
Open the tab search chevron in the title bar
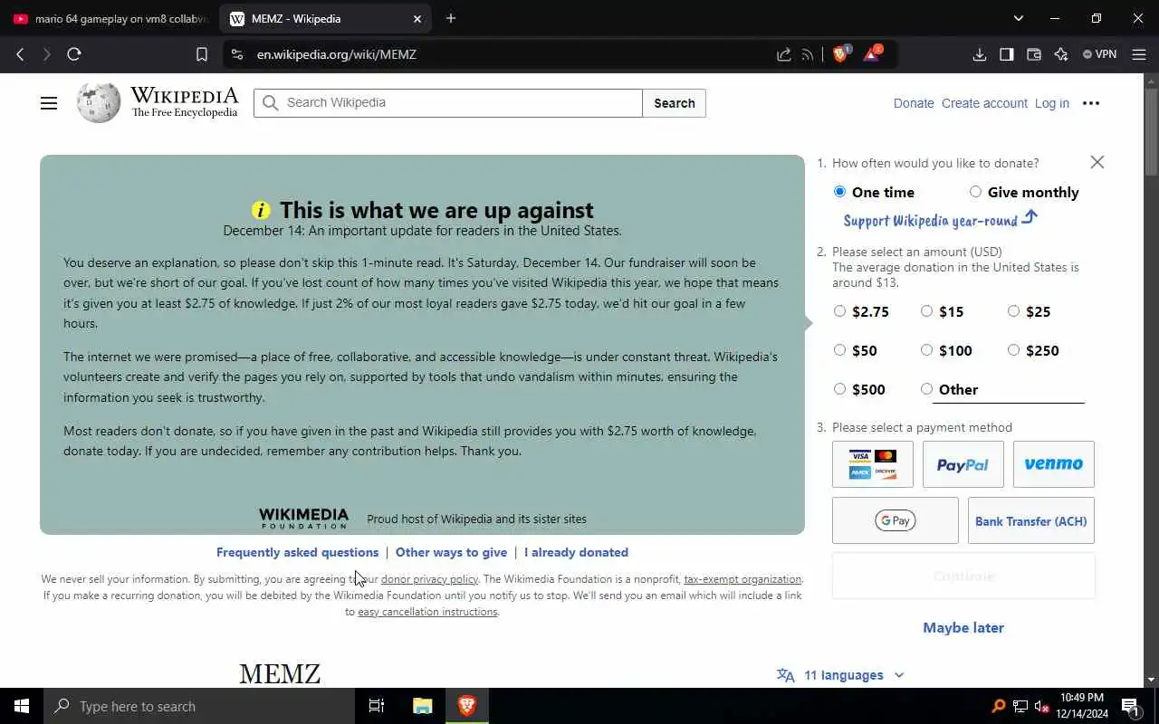coord(1019,18)
